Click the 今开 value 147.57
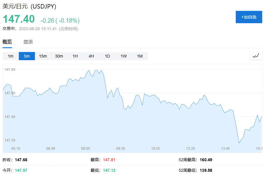266x175 pixels. point(21,170)
